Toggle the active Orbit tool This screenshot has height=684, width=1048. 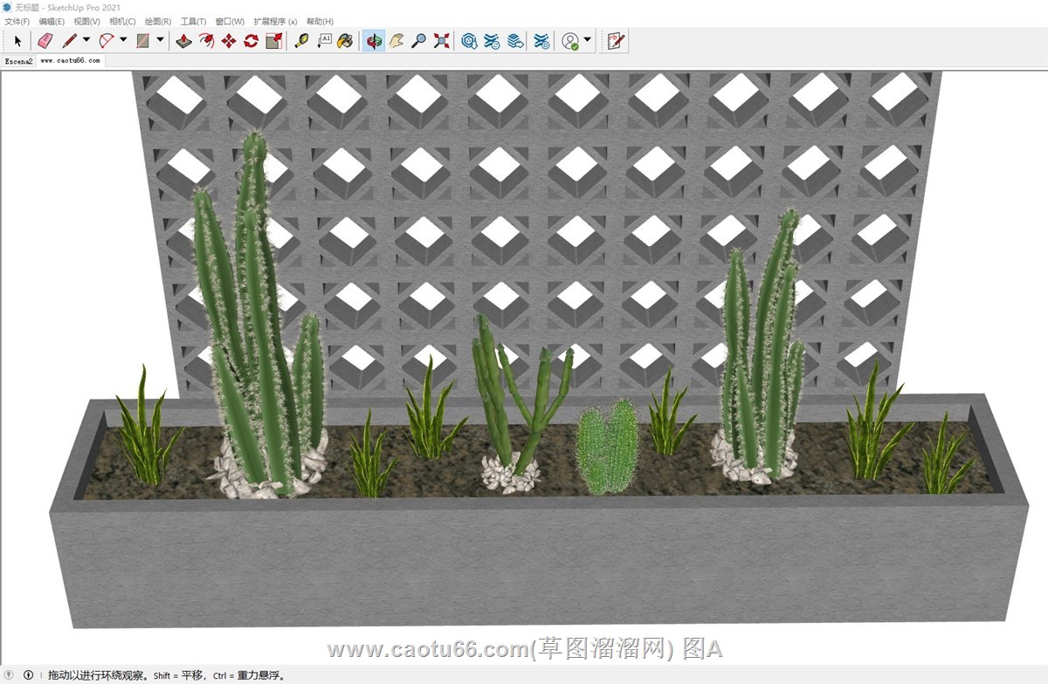[x=374, y=40]
